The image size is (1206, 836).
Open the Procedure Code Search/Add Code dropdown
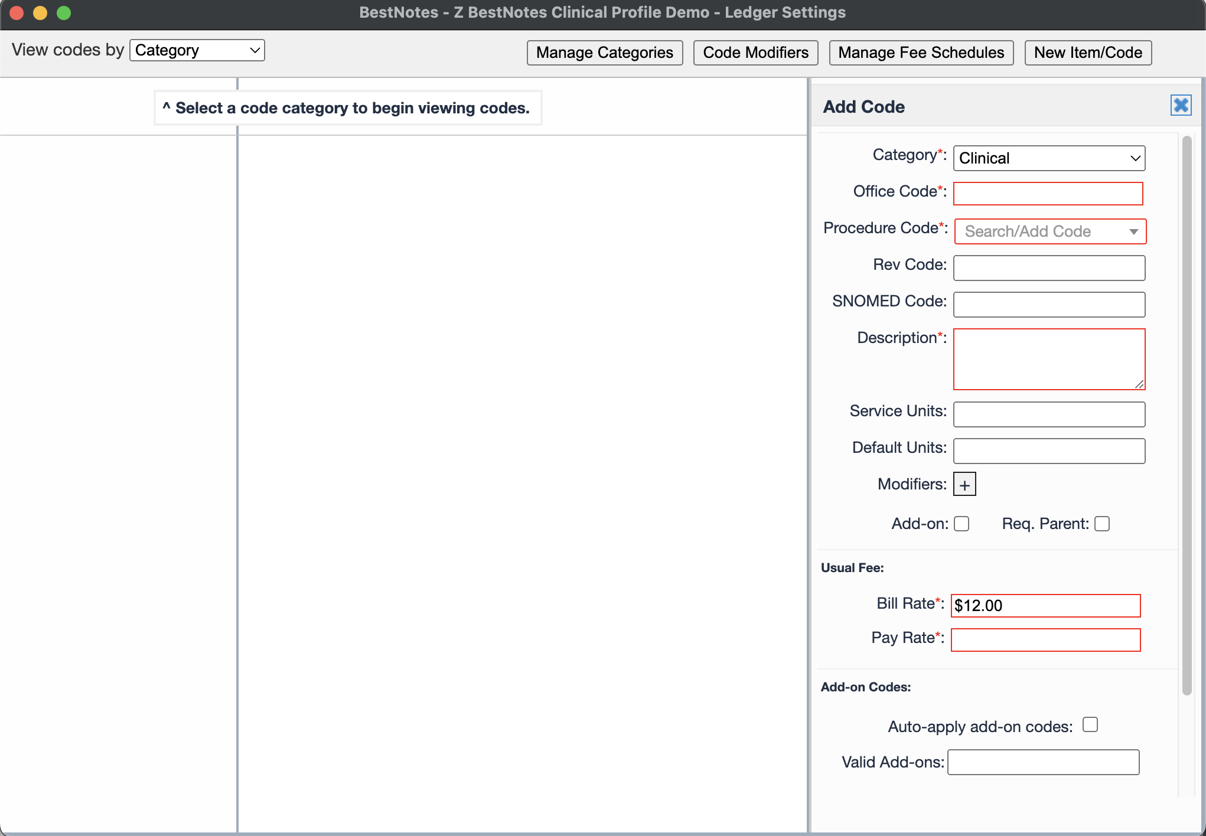click(1050, 231)
